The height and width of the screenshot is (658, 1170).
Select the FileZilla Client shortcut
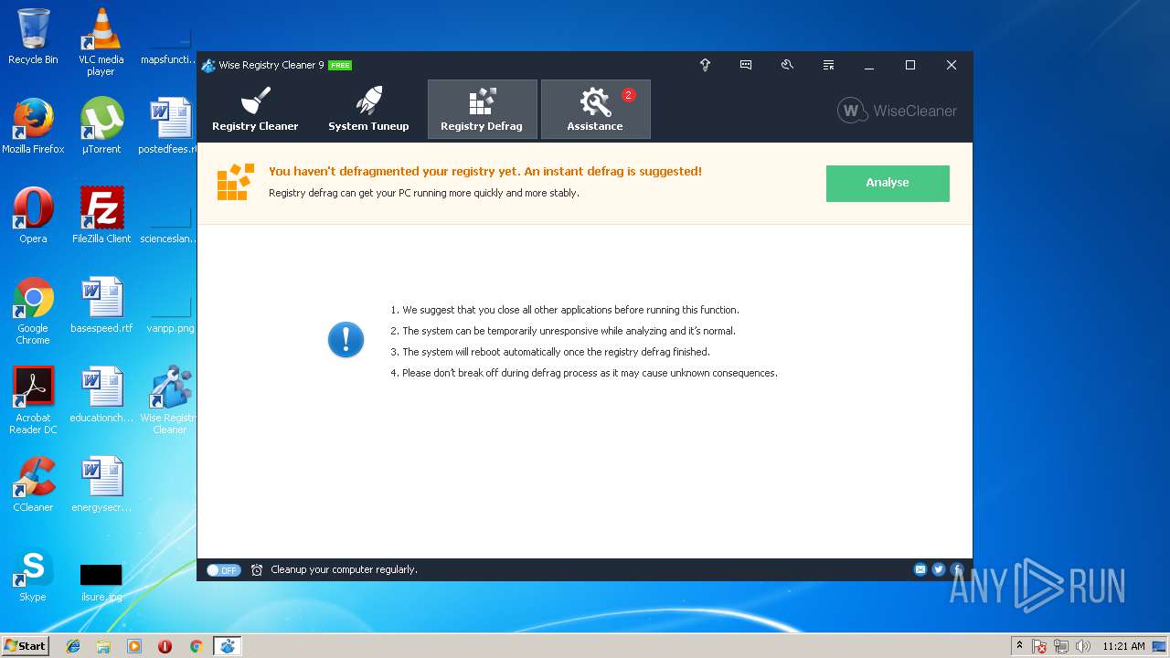click(x=101, y=216)
